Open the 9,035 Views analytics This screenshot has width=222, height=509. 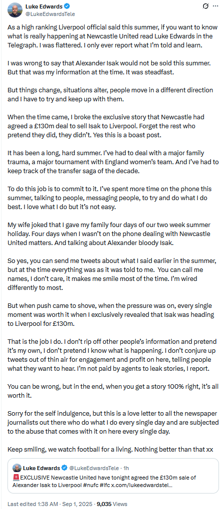[x=112, y=504]
